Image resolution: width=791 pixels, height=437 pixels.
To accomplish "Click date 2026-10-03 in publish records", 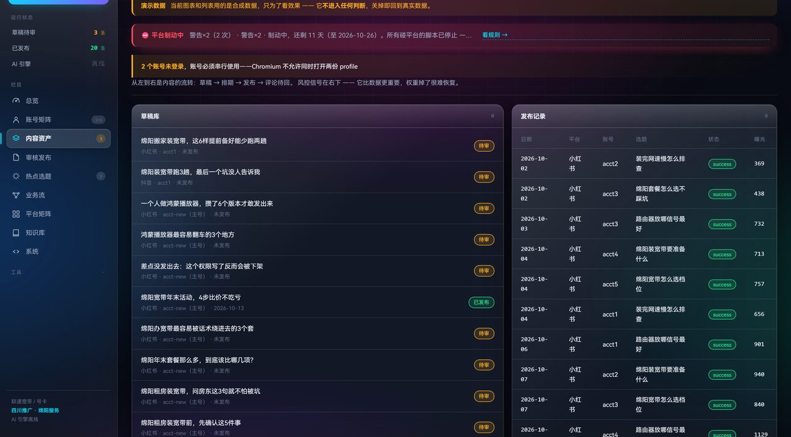I will (533, 224).
